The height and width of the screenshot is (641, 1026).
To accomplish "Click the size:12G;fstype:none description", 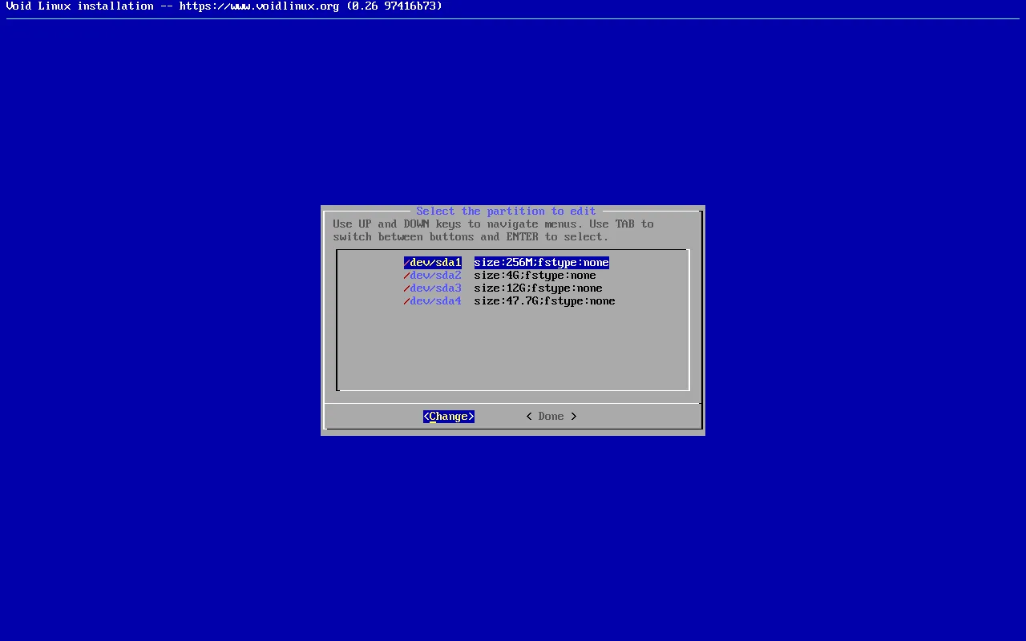I will pyautogui.click(x=539, y=288).
